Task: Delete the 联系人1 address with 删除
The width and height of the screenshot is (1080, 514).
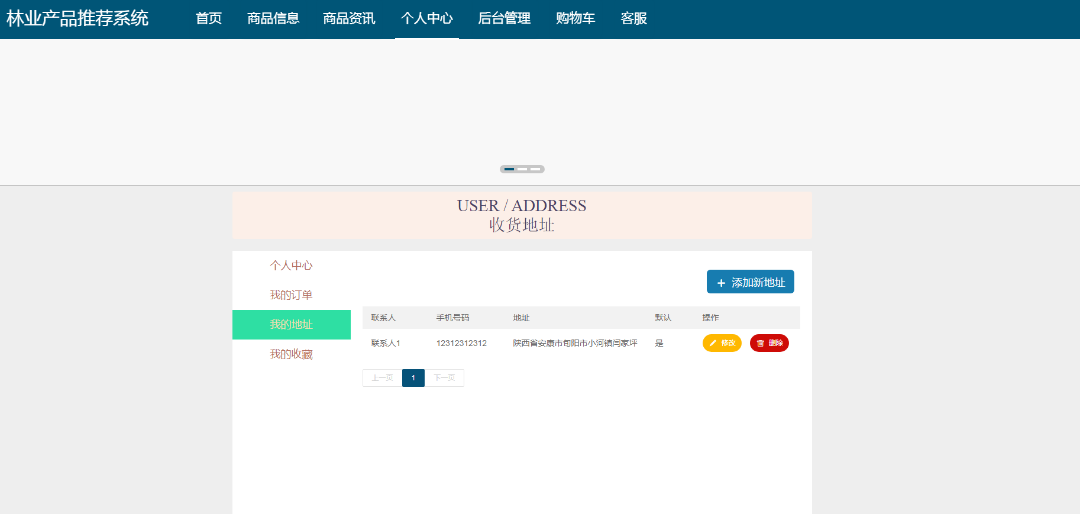Action: pos(769,343)
